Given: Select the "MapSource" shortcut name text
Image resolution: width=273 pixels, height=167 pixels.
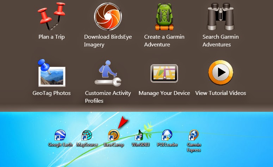Looking at the screenshot, I should coord(87,144).
